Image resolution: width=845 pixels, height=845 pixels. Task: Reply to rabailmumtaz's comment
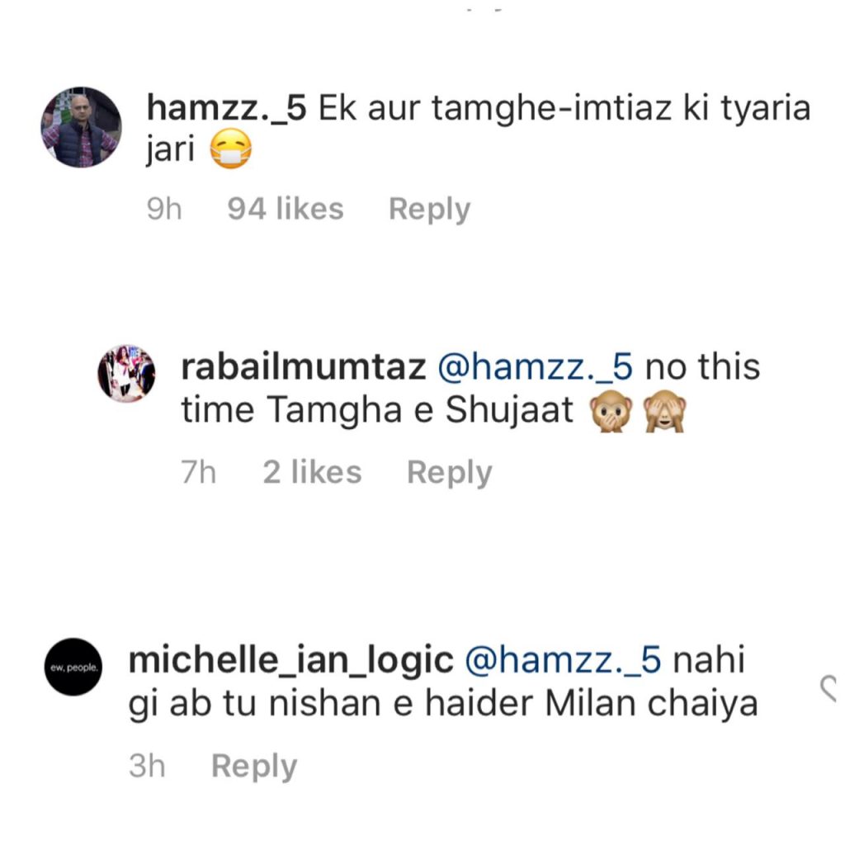(450, 473)
